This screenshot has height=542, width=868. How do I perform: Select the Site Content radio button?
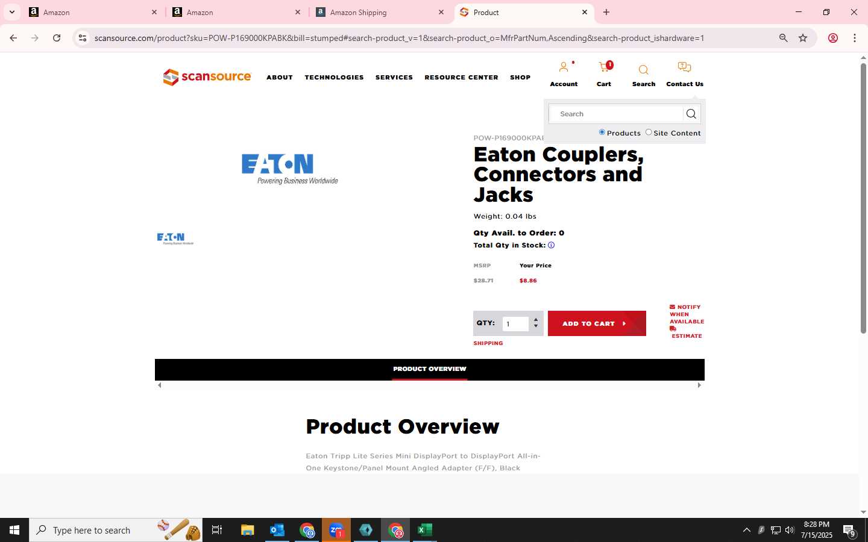point(649,132)
